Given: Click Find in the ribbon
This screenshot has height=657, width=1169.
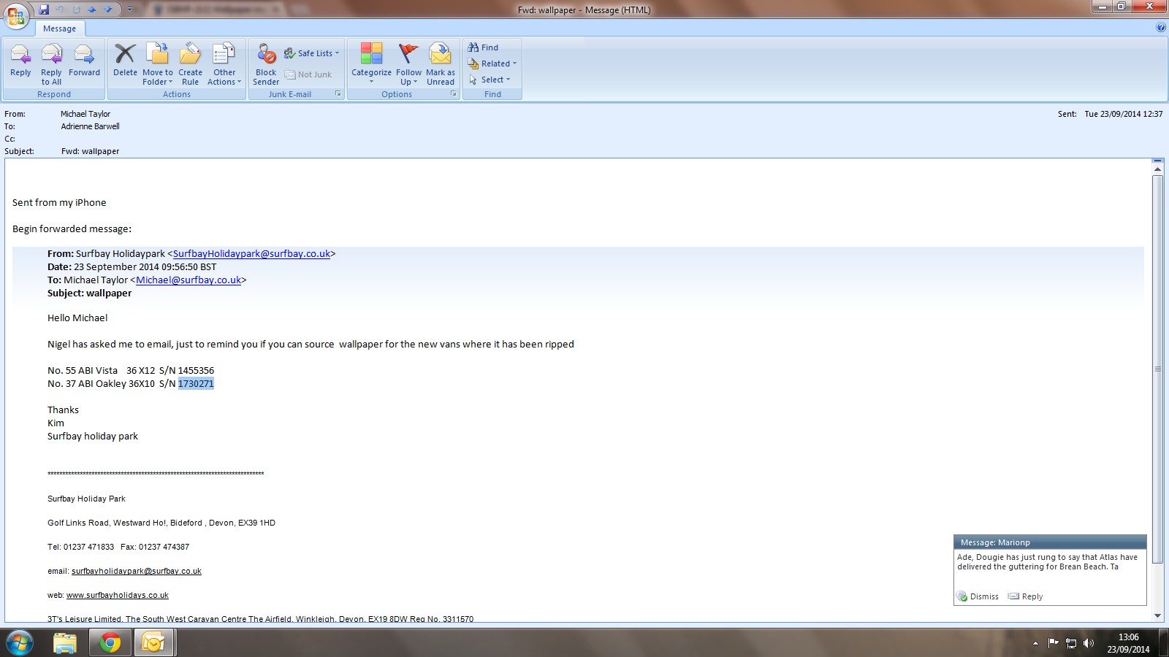Looking at the screenshot, I should (483, 47).
